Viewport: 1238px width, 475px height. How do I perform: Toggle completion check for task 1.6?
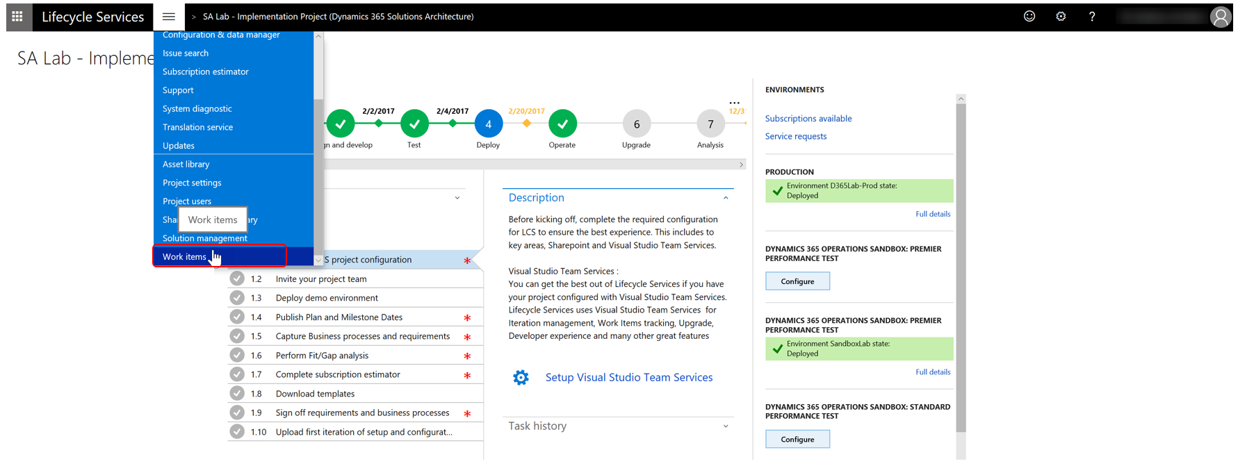pyautogui.click(x=237, y=355)
